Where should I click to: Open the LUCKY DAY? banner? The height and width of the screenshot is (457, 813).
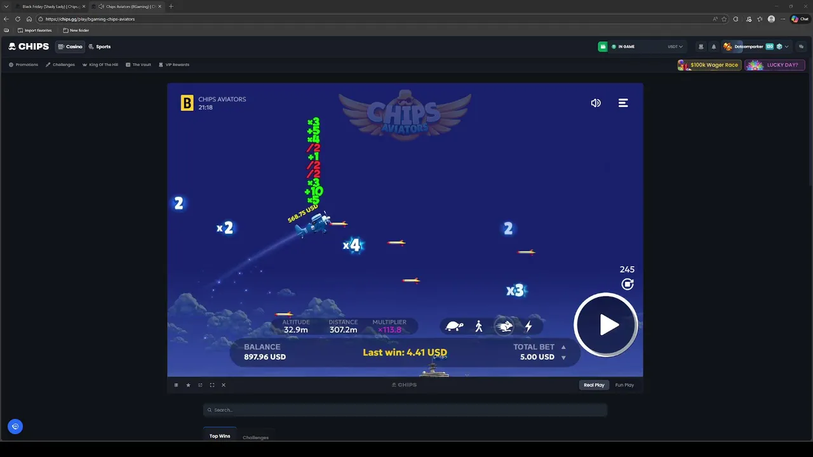click(x=775, y=65)
